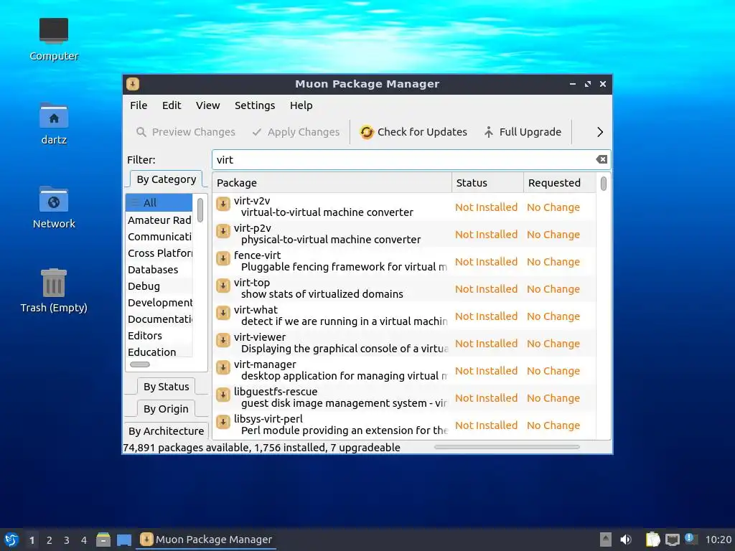This screenshot has height=551, width=735.
Task: Select the Amateur Radio category
Action: click(159, 220)
